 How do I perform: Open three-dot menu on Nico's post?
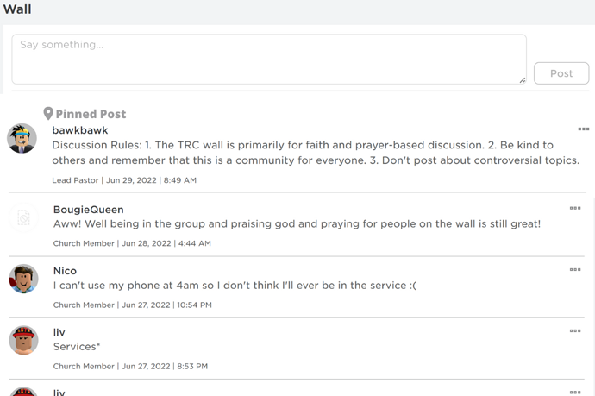(575, 269)
